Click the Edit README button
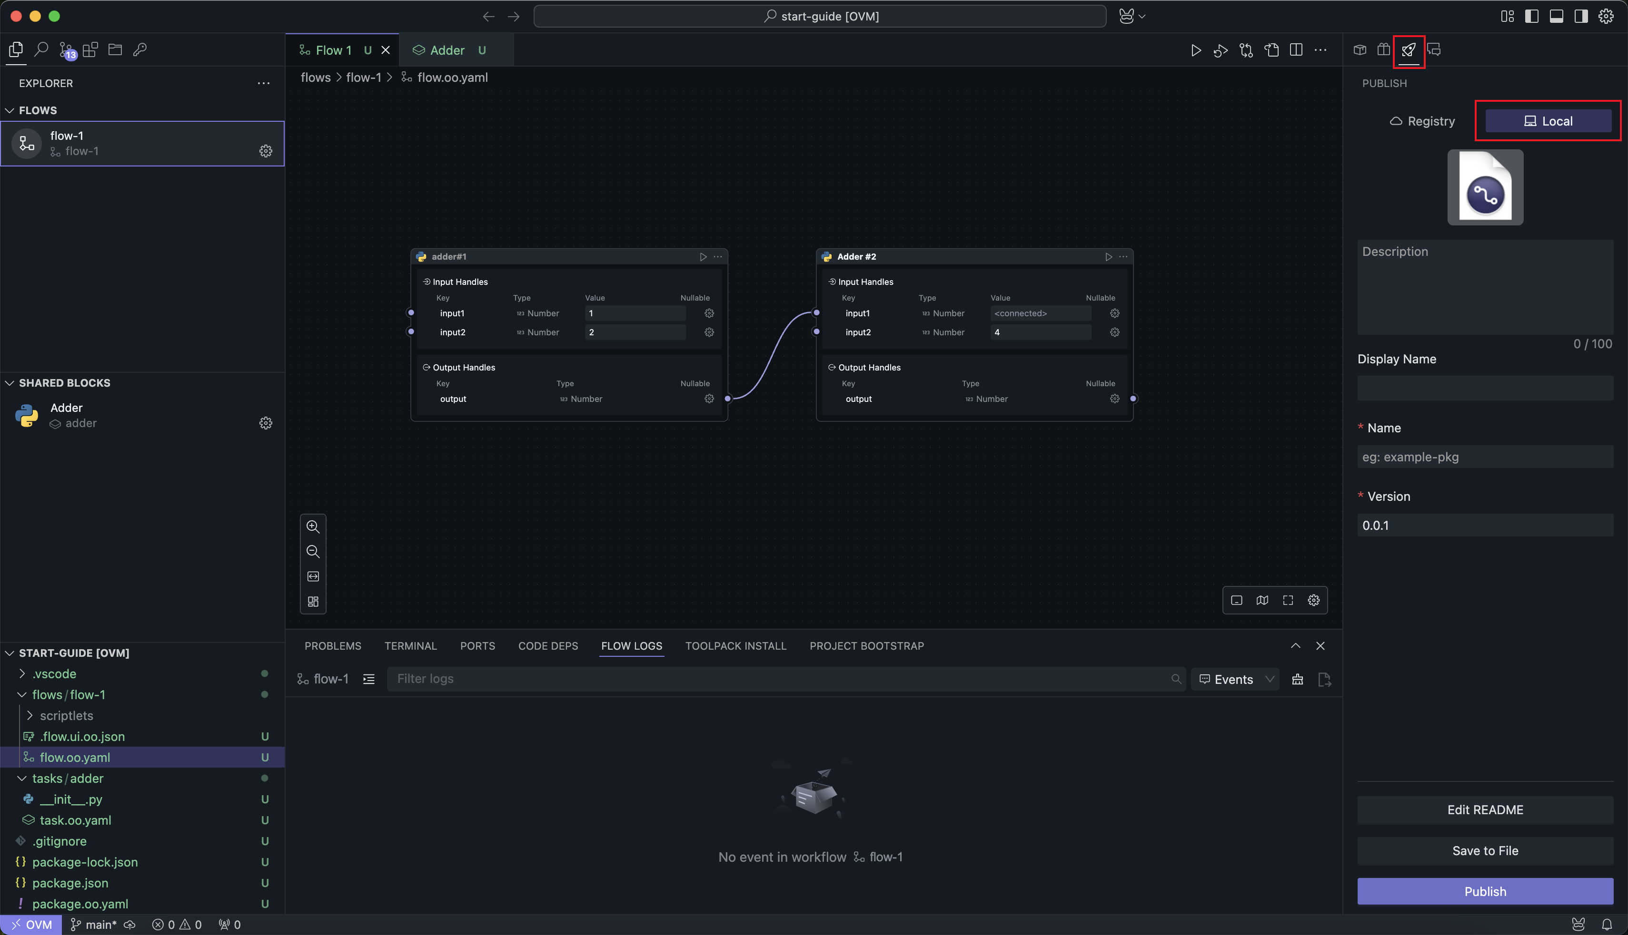 (1485, 810)
